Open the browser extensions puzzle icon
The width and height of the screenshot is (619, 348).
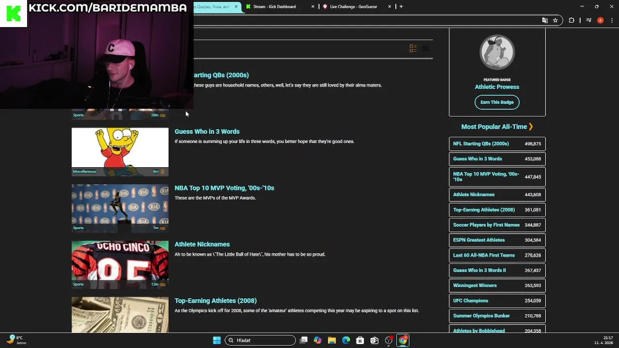(x=572, y=20)
